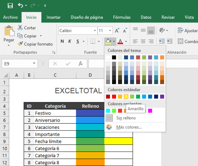The width and height of the screenshot is (198, 166).
Task: Open the Diseño de página tab
Action: (x=87, y=17)
